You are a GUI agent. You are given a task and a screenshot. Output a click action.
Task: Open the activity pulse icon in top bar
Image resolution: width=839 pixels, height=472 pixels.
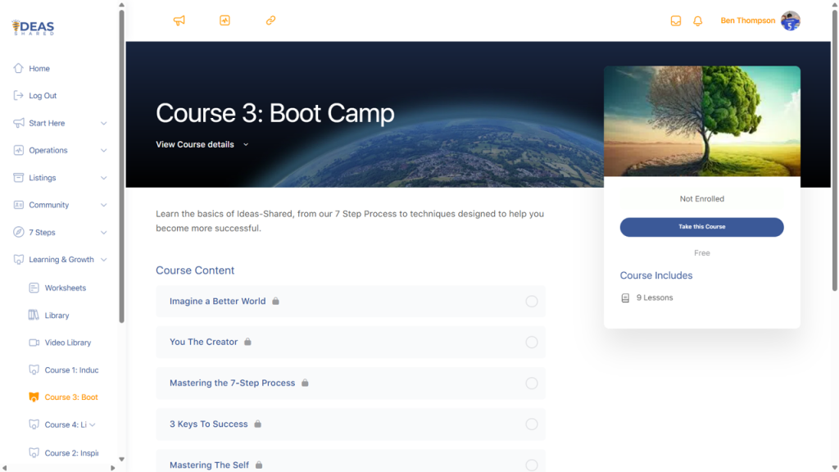click(224, 20)
